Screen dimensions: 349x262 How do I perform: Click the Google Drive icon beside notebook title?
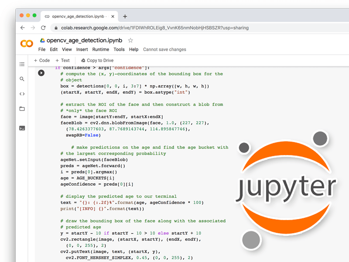42,40
